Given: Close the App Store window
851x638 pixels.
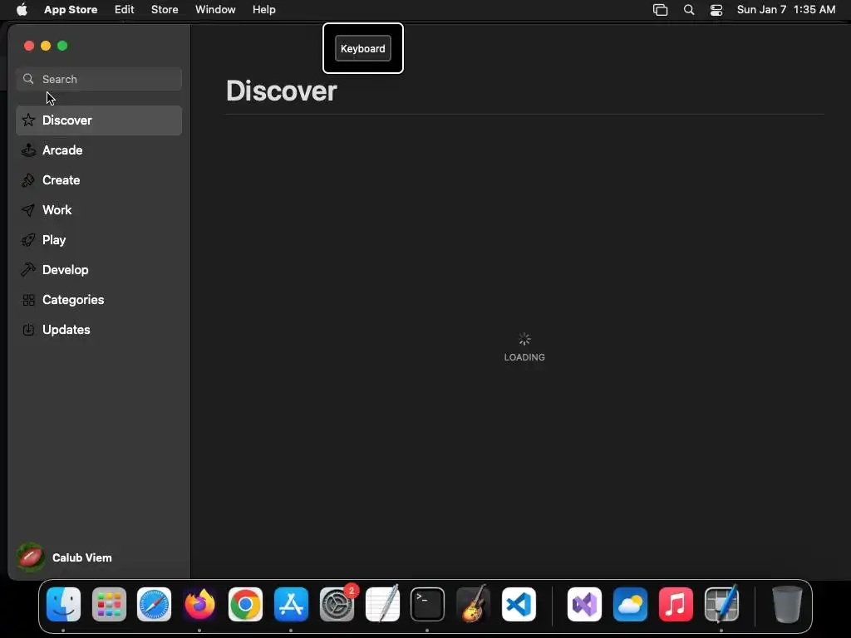Looking at the screenshot, I should pos(29,47).
